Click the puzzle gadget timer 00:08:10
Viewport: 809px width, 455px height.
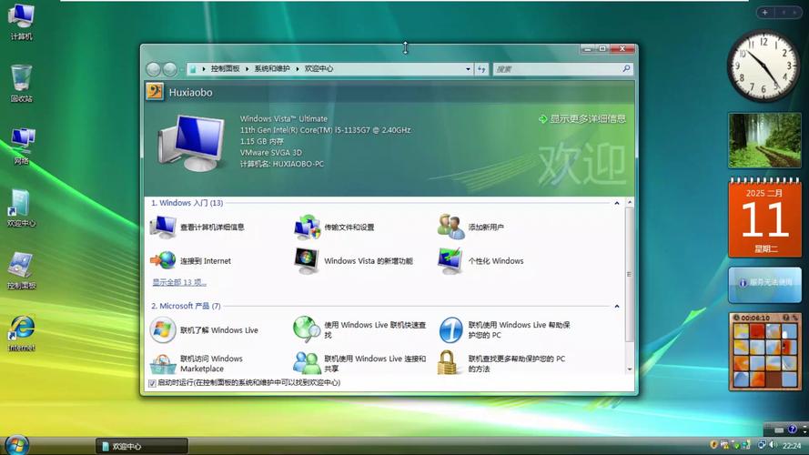coord(754,318)
